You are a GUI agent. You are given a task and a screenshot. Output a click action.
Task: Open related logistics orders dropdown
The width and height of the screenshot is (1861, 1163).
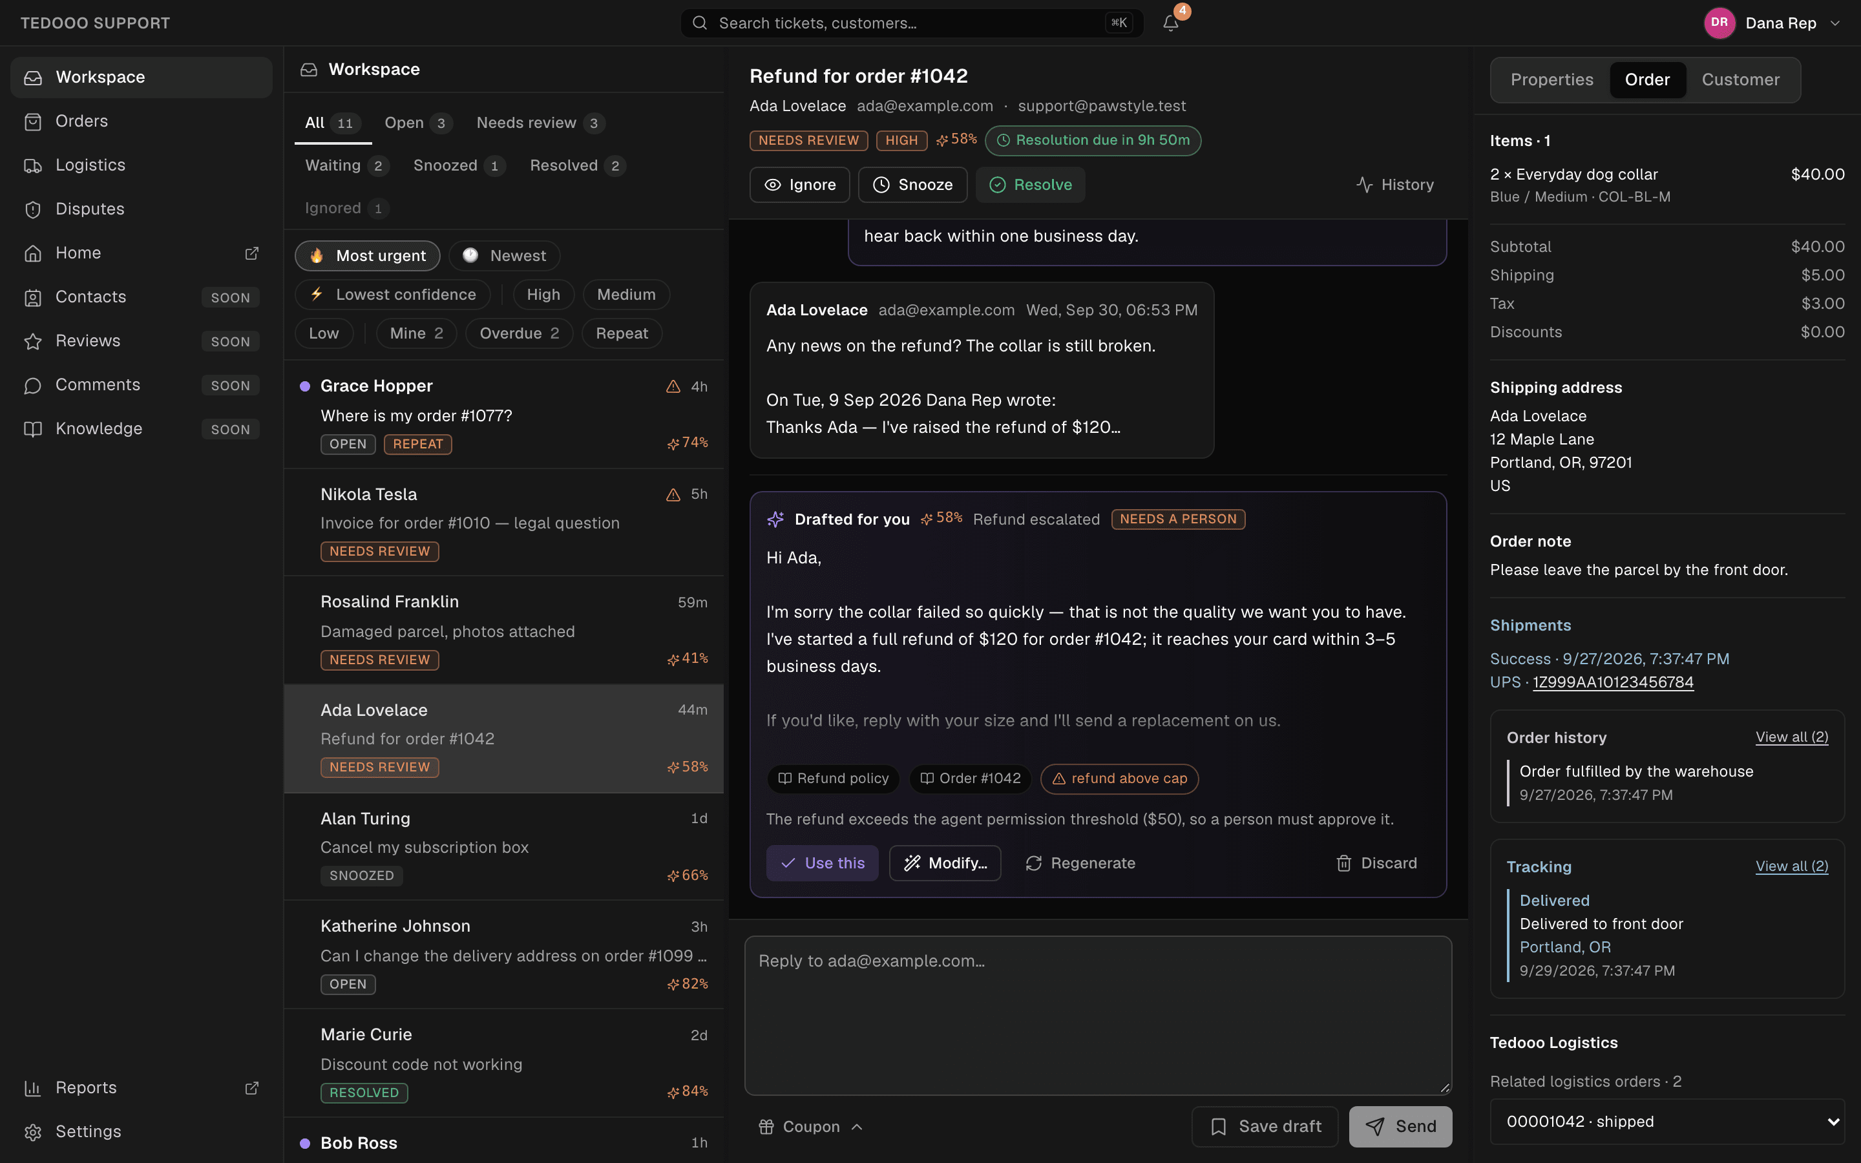pos(1667,1122)
